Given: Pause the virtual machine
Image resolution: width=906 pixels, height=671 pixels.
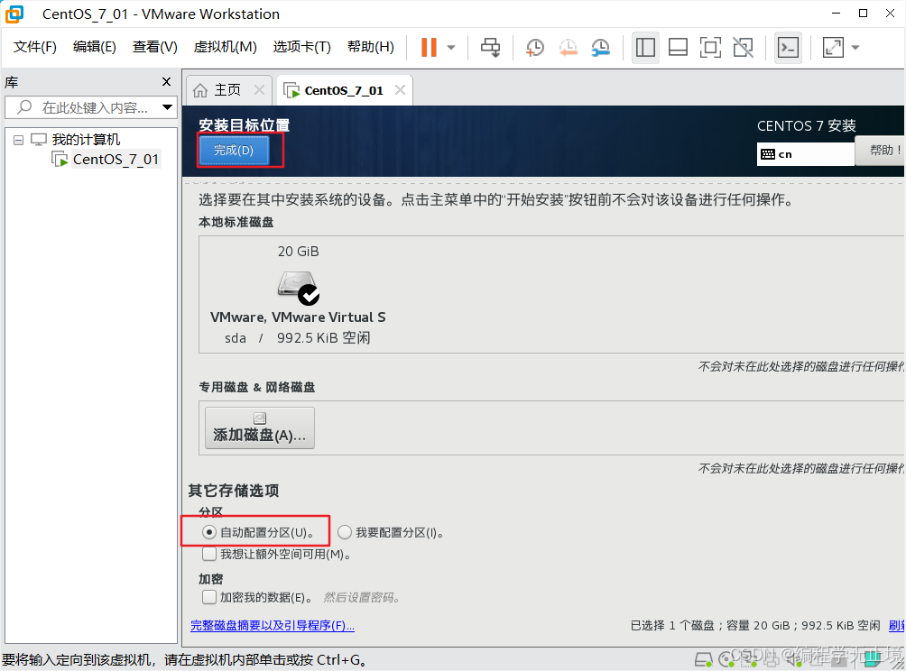Looking at the screenshot, I should tap(429, 48).
